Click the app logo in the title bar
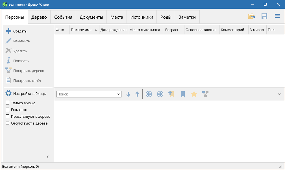 (x=5, y=4)
